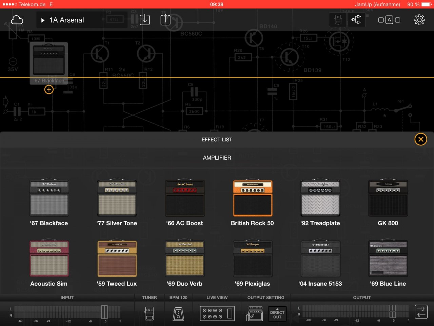Tap the EFFECT LIST title
This screenshot has height=326, width=434.
pos(217,140)
